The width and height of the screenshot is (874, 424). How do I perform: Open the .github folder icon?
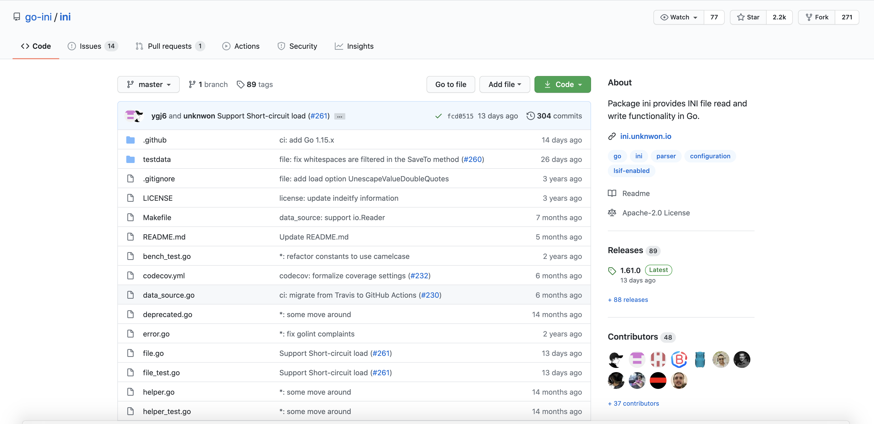click(x=131, y=140)
